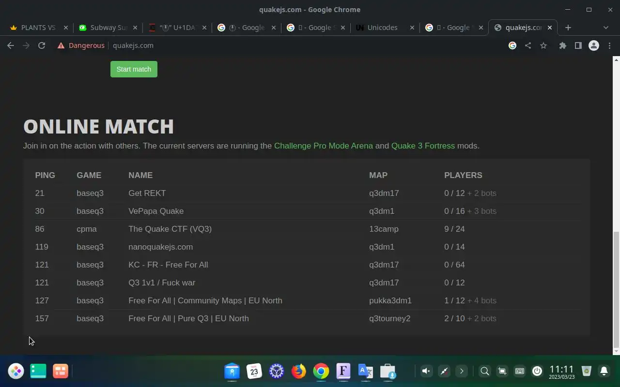Click the MAP column header
620x387 pixels.
(378, 175)
